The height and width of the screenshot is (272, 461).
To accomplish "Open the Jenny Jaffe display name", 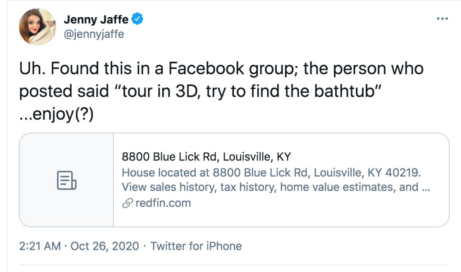I will [96, 19].
